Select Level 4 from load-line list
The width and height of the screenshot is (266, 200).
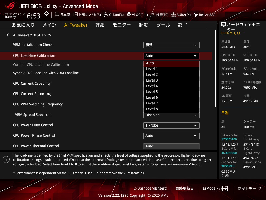point(152,86)
